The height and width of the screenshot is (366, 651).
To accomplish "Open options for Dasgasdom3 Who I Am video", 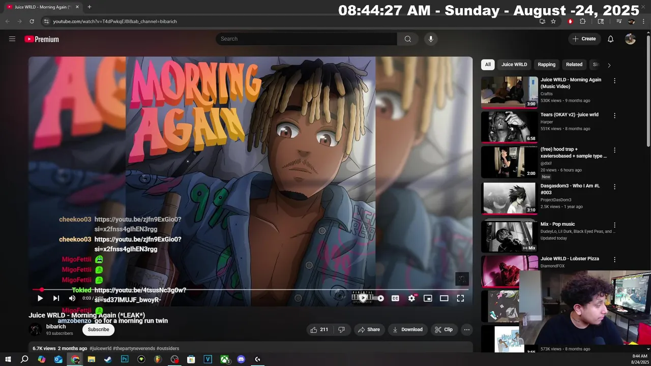I will (614, 187).
